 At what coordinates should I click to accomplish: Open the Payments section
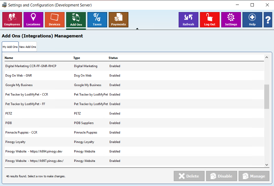click(118, 20)
